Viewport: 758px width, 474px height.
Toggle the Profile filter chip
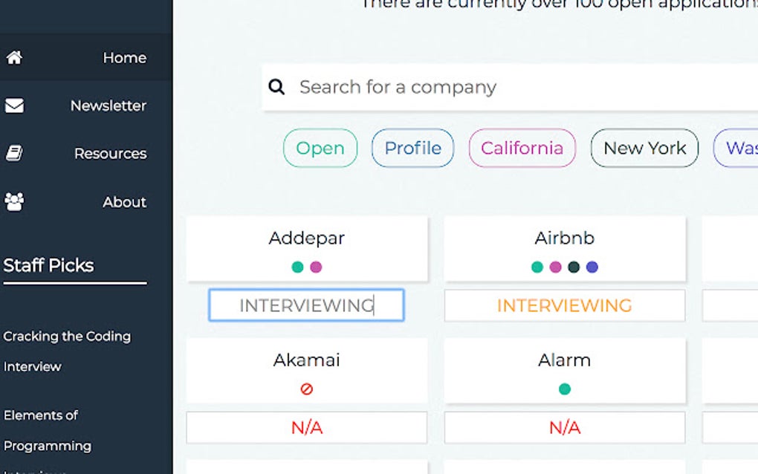point(412,148)
